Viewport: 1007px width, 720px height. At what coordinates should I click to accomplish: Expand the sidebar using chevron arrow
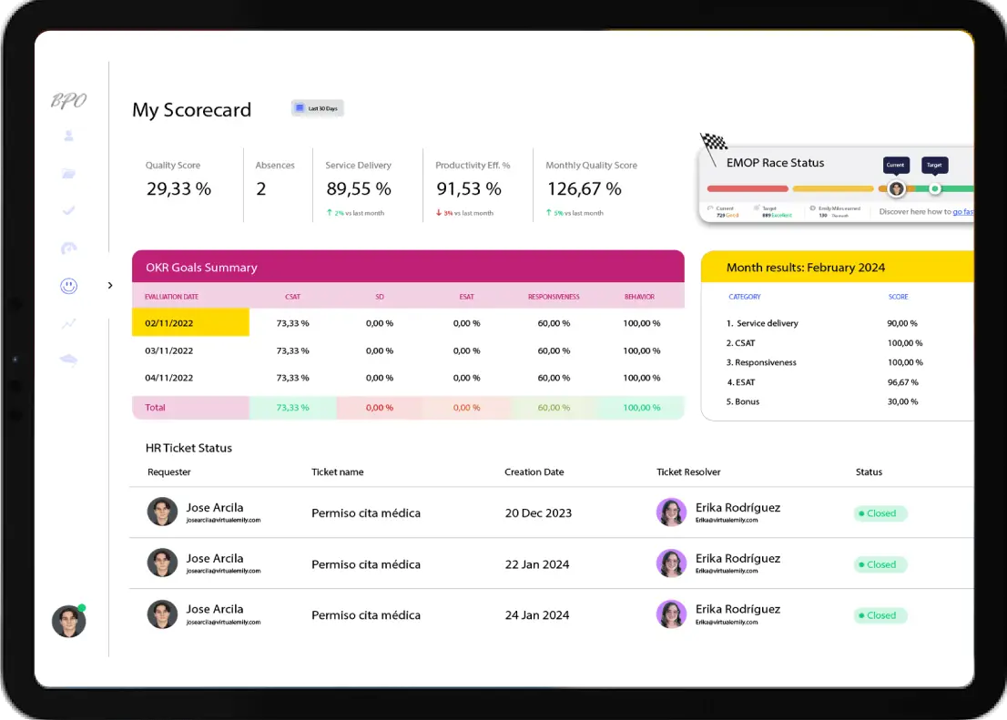(x=110, y=286)
